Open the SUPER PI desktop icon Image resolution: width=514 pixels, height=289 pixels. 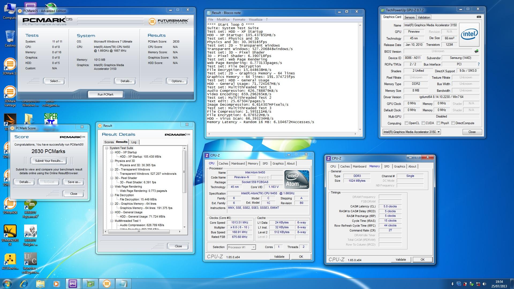pos(51,119)
